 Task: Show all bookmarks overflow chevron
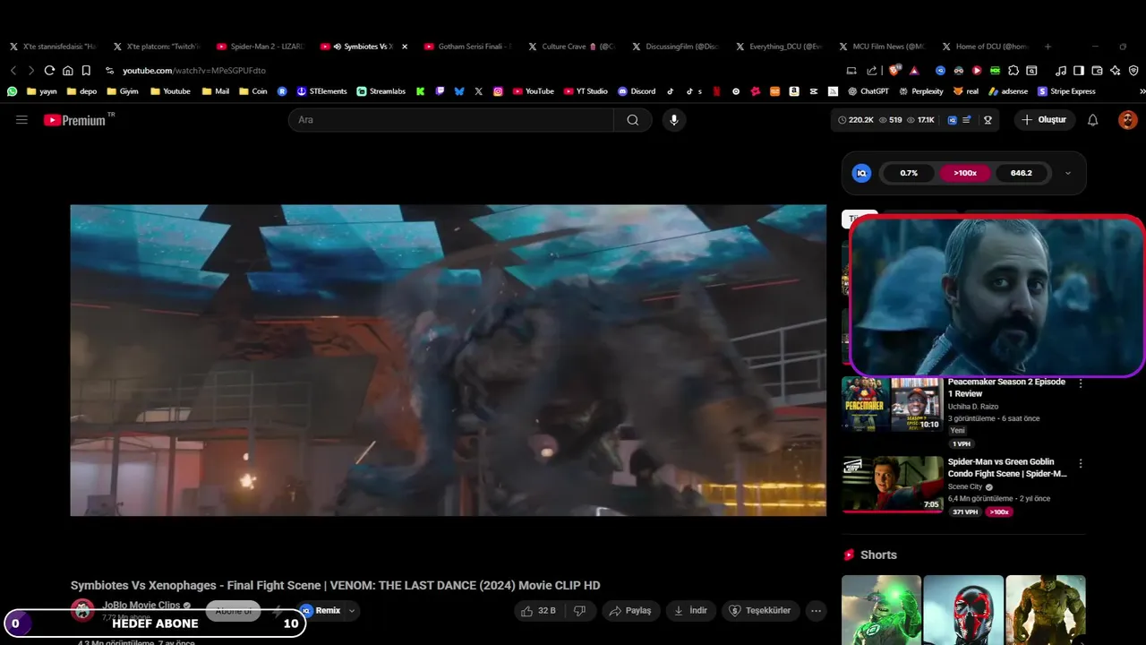pyautogui.click(x=1142, y=90)
